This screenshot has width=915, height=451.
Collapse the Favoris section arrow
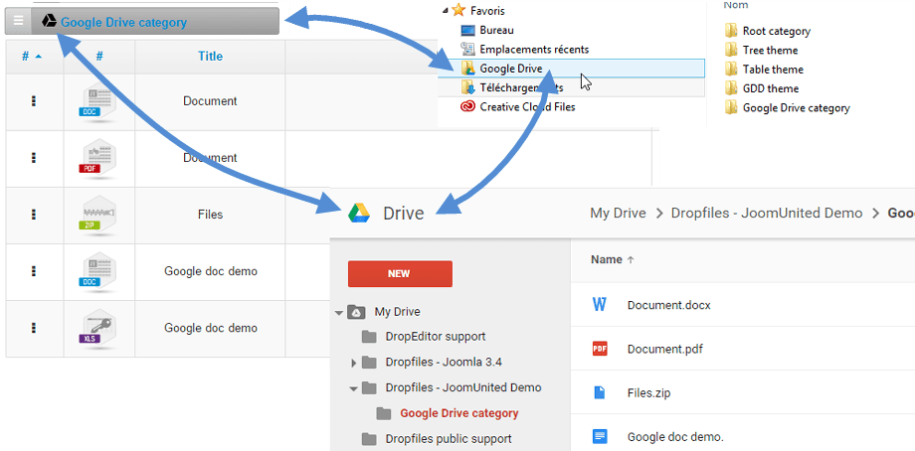point(445,11)
